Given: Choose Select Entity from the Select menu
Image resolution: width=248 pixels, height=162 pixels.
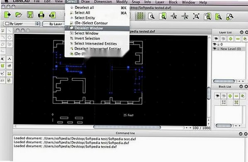Looking at the screenshot, I should pos(97,18).
